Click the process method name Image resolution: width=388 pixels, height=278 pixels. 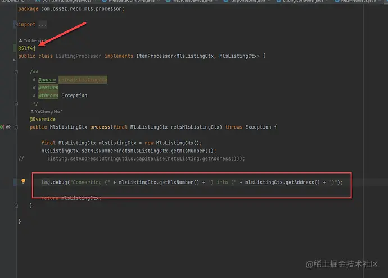tap(100, 127)
